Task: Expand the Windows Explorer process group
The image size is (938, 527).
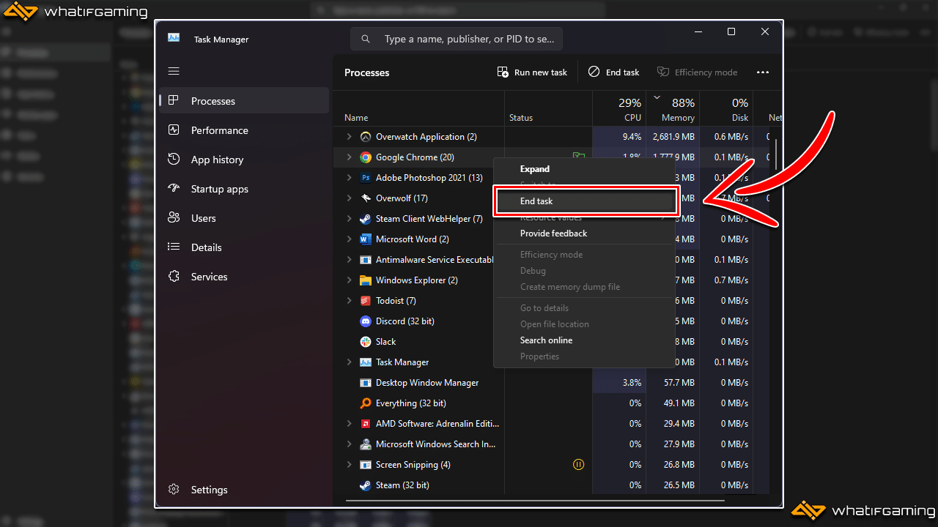Action: point(349,280)
